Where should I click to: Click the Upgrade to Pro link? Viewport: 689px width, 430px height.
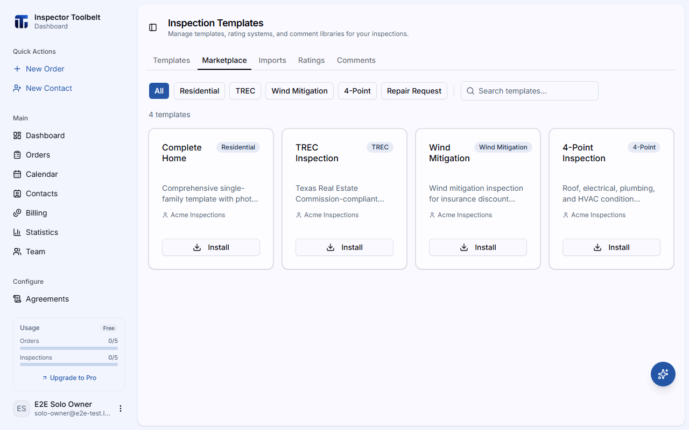click(x=69, y=378)
